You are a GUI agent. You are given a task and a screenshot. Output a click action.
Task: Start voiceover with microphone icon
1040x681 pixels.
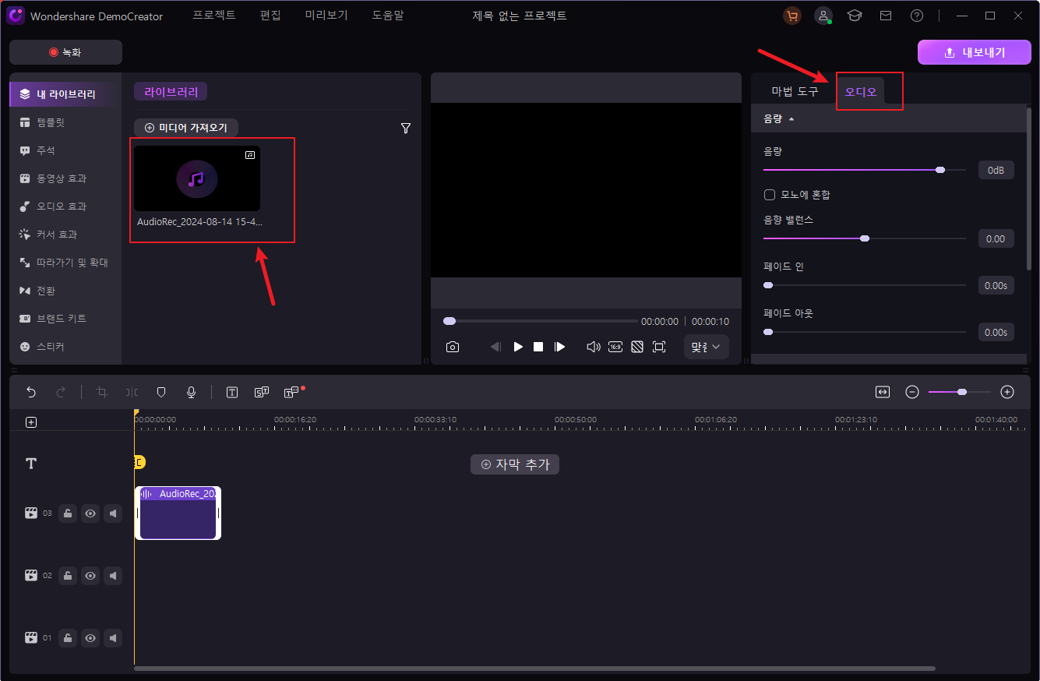(191, 392)
